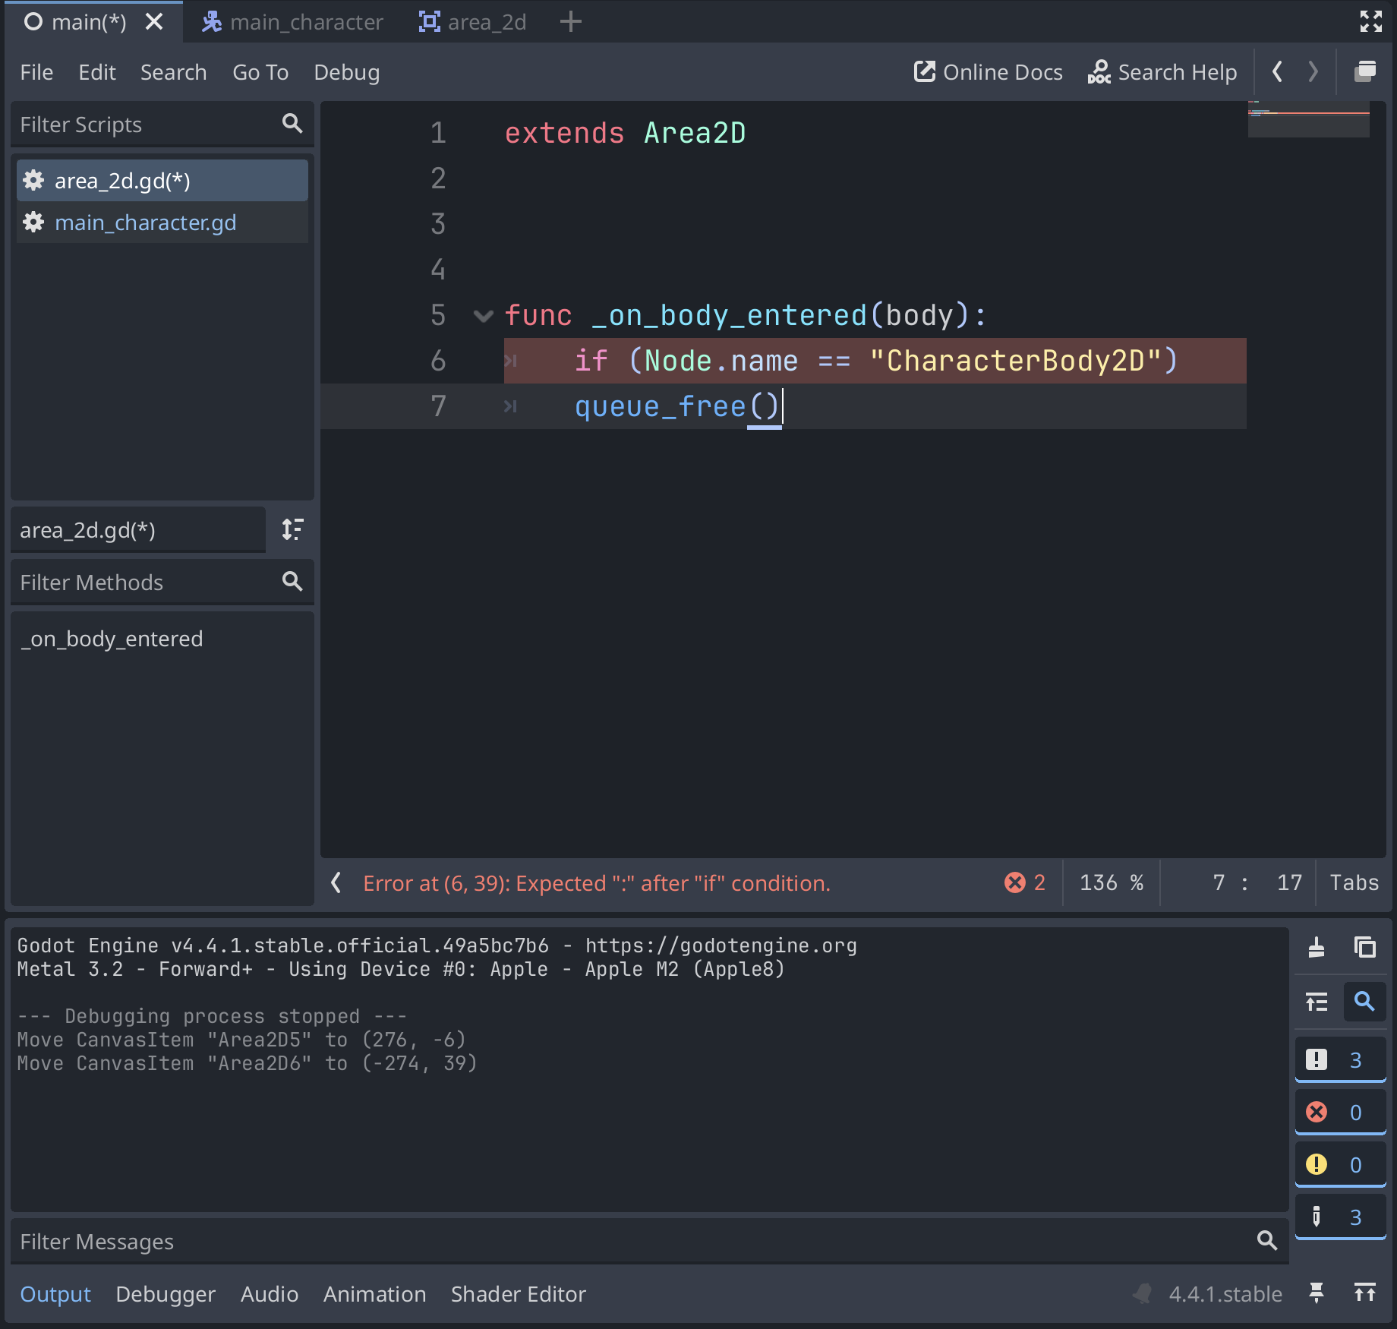Toggle output search bar visibility

[1364, 1002]
